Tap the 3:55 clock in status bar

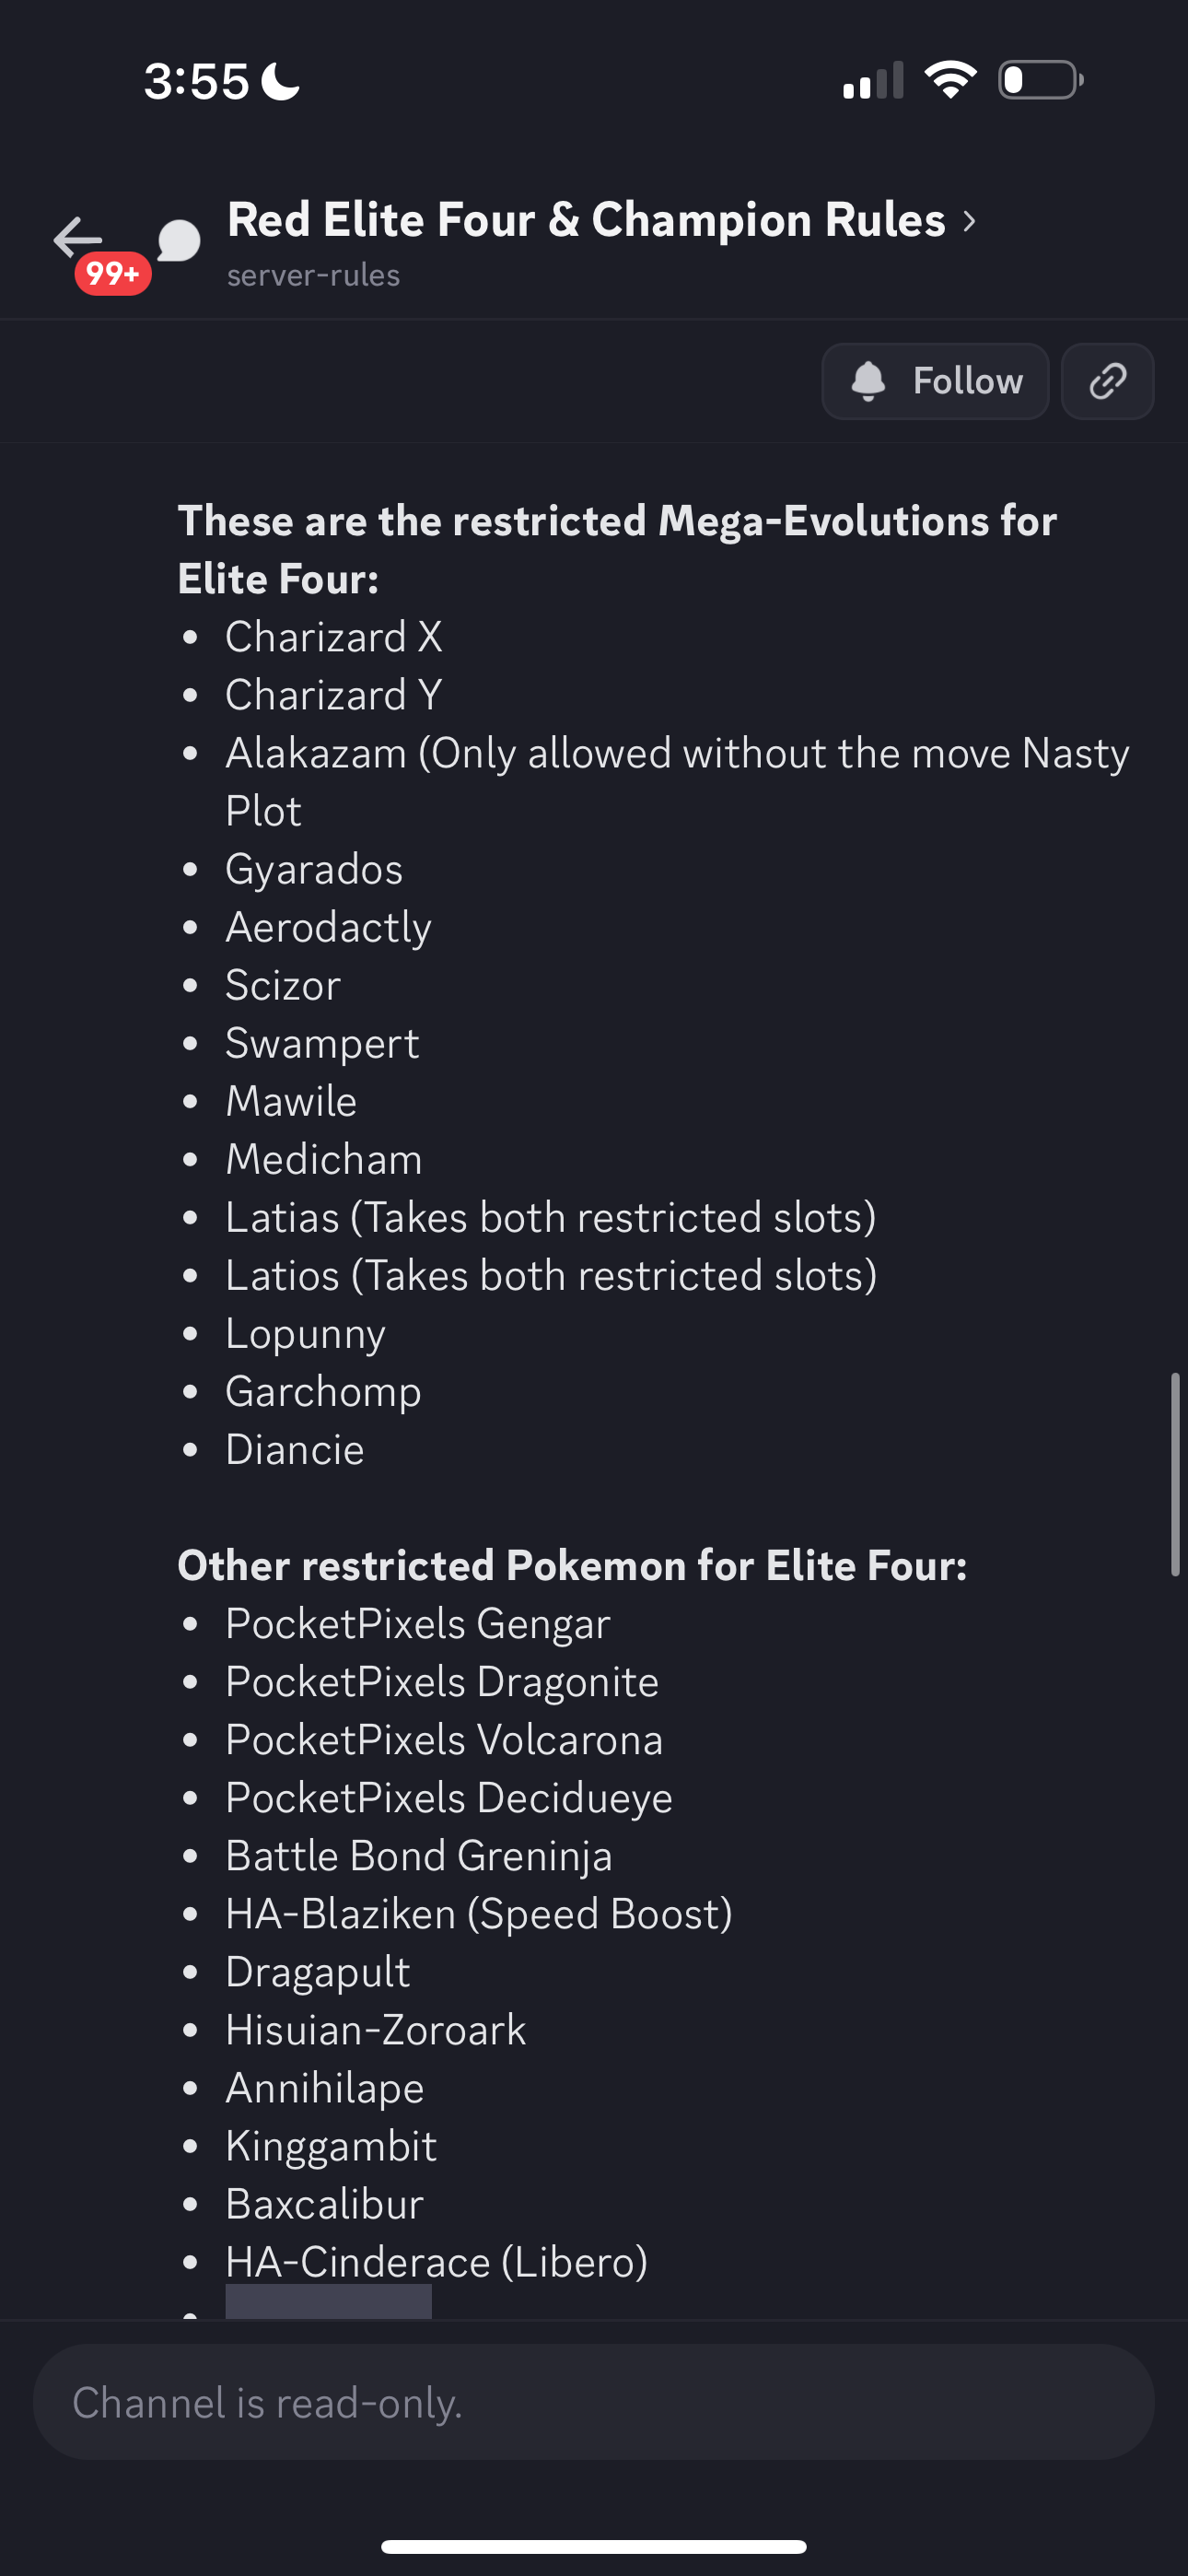[x=196, y=81]
